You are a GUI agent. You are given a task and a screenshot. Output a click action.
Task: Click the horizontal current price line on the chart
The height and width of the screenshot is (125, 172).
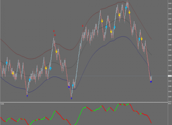(x=84, y=76)
